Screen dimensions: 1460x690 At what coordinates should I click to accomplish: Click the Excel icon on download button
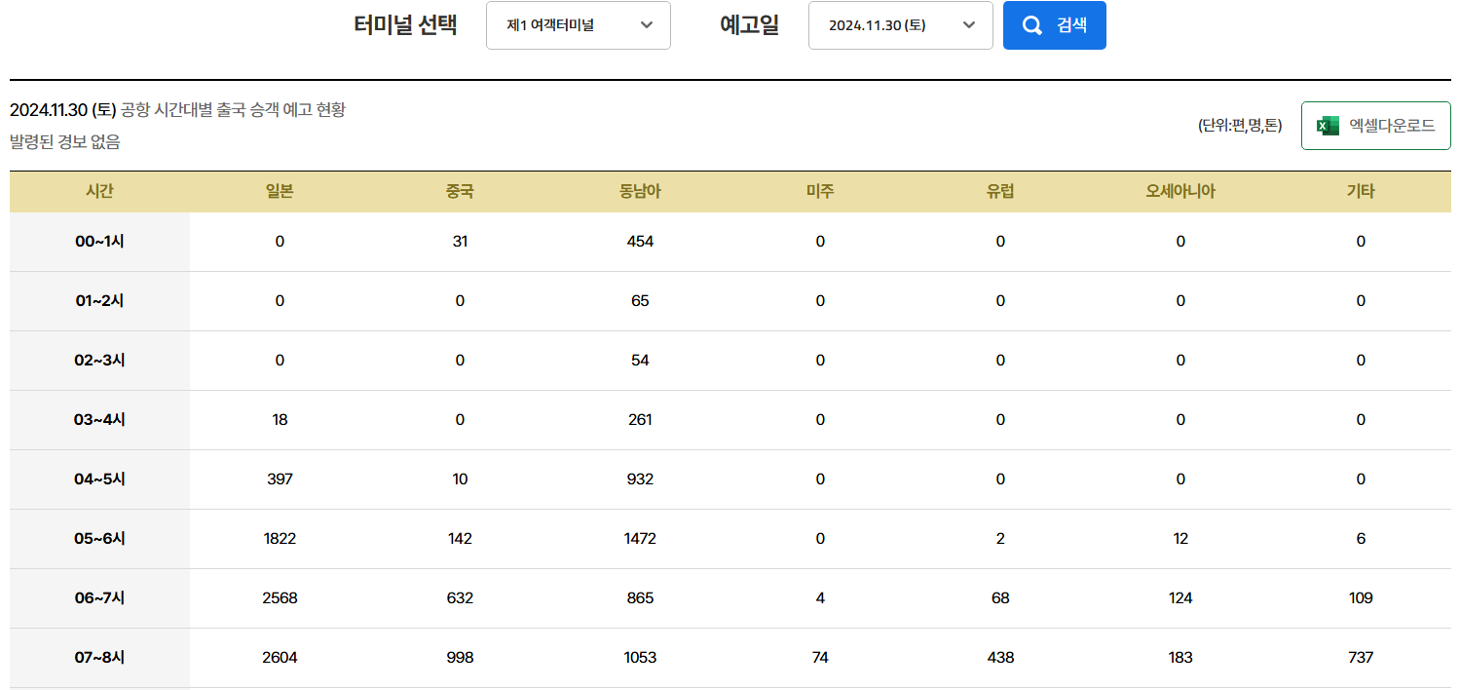point(1328,126)
